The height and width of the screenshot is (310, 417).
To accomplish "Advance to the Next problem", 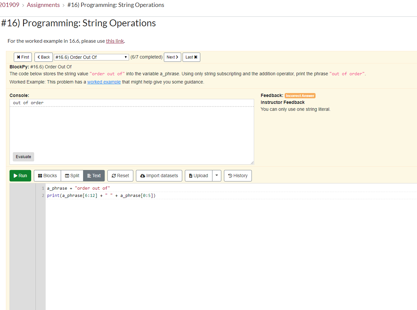I will coord(172,57).
